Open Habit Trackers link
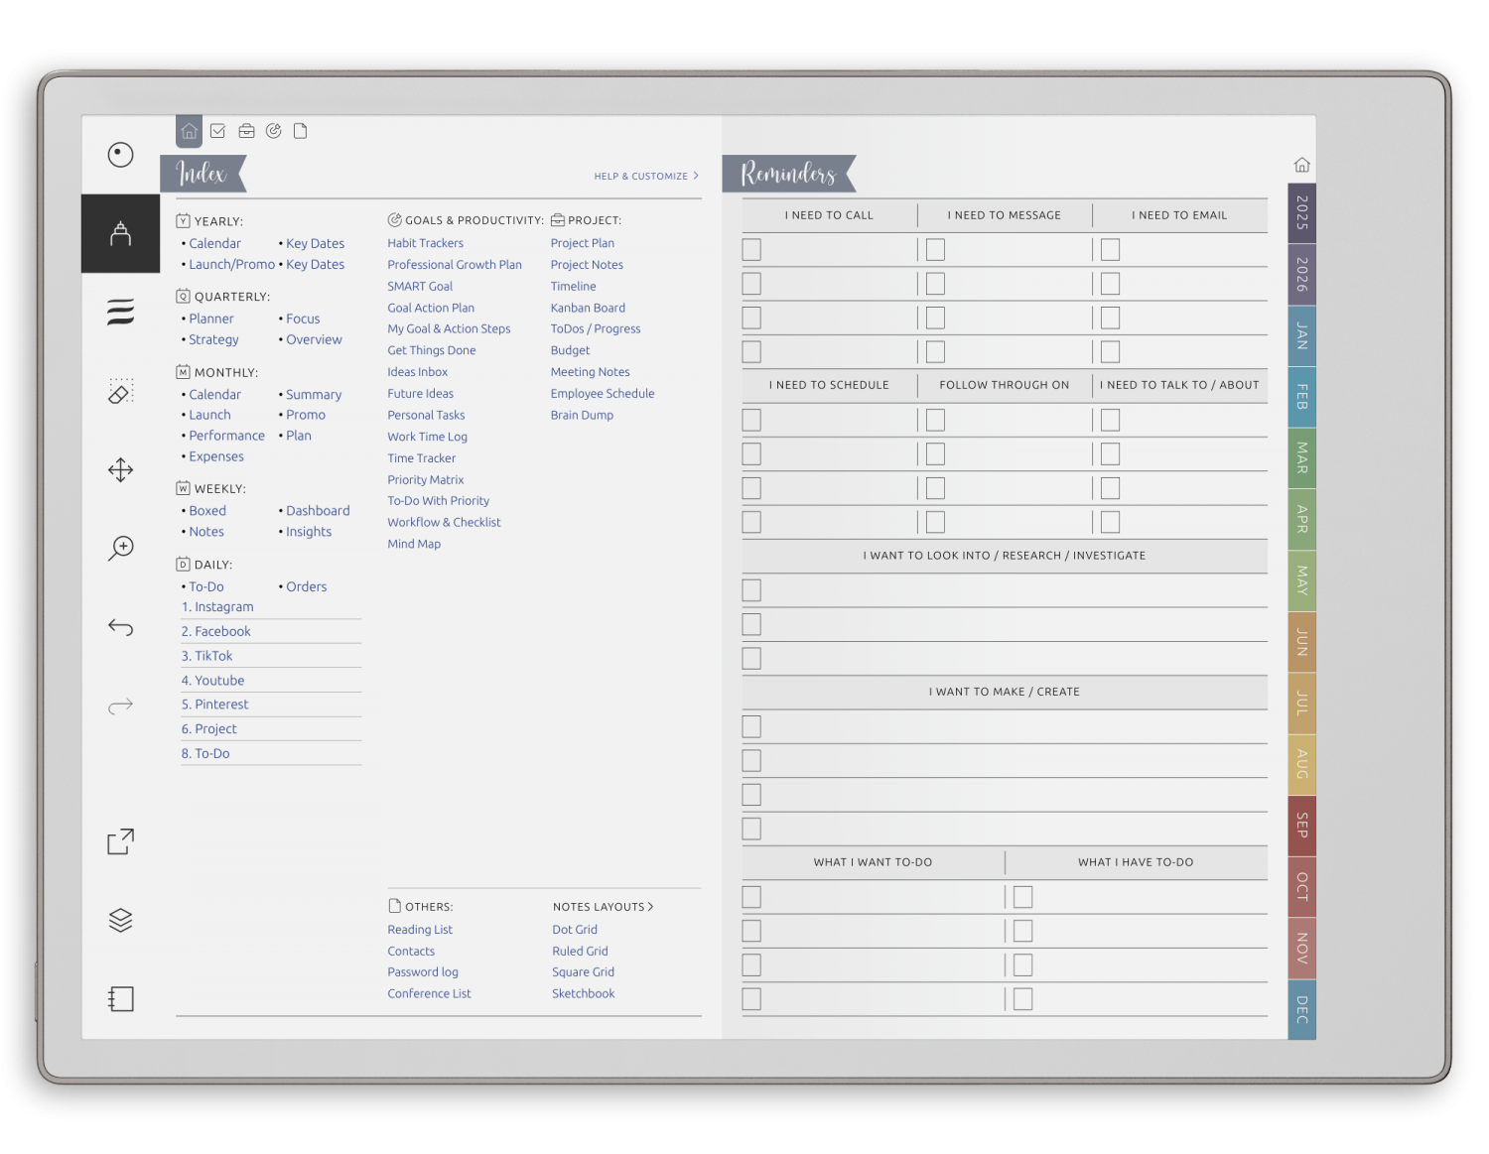This screenshot has width=1489, height=1154. 425,243
